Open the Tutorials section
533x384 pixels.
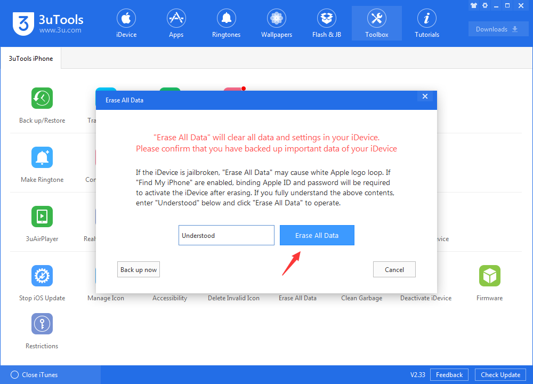[427, 23]
